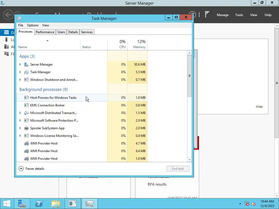Show hidden tray icons arrow
This screenshot has width=279, height=209.
click(240, 204)
